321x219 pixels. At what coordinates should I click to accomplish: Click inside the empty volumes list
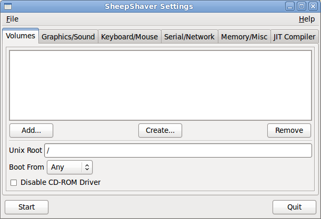(160, 86)
